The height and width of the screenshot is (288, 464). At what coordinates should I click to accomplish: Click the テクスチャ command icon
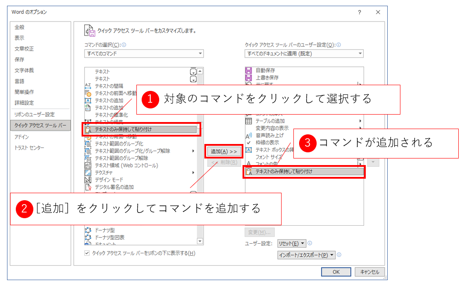(x=87, y=173)
